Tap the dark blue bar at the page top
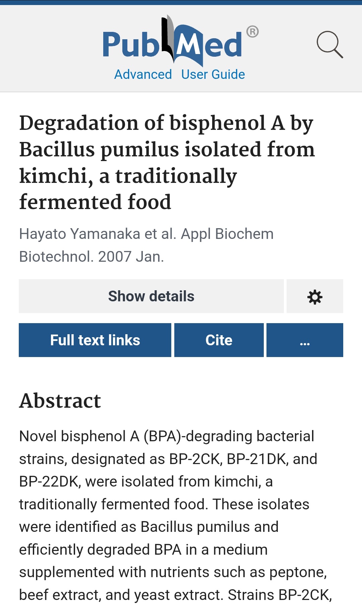 (x=181, y=2)
